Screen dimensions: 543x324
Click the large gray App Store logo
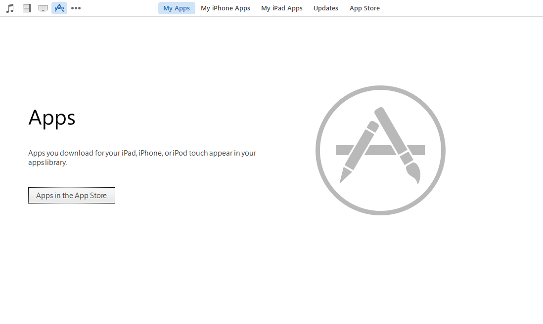point(380,151)
